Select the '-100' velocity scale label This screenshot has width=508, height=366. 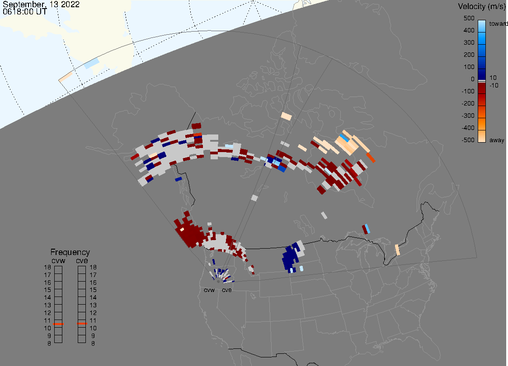pyautogui.click(x=468, y=91)
